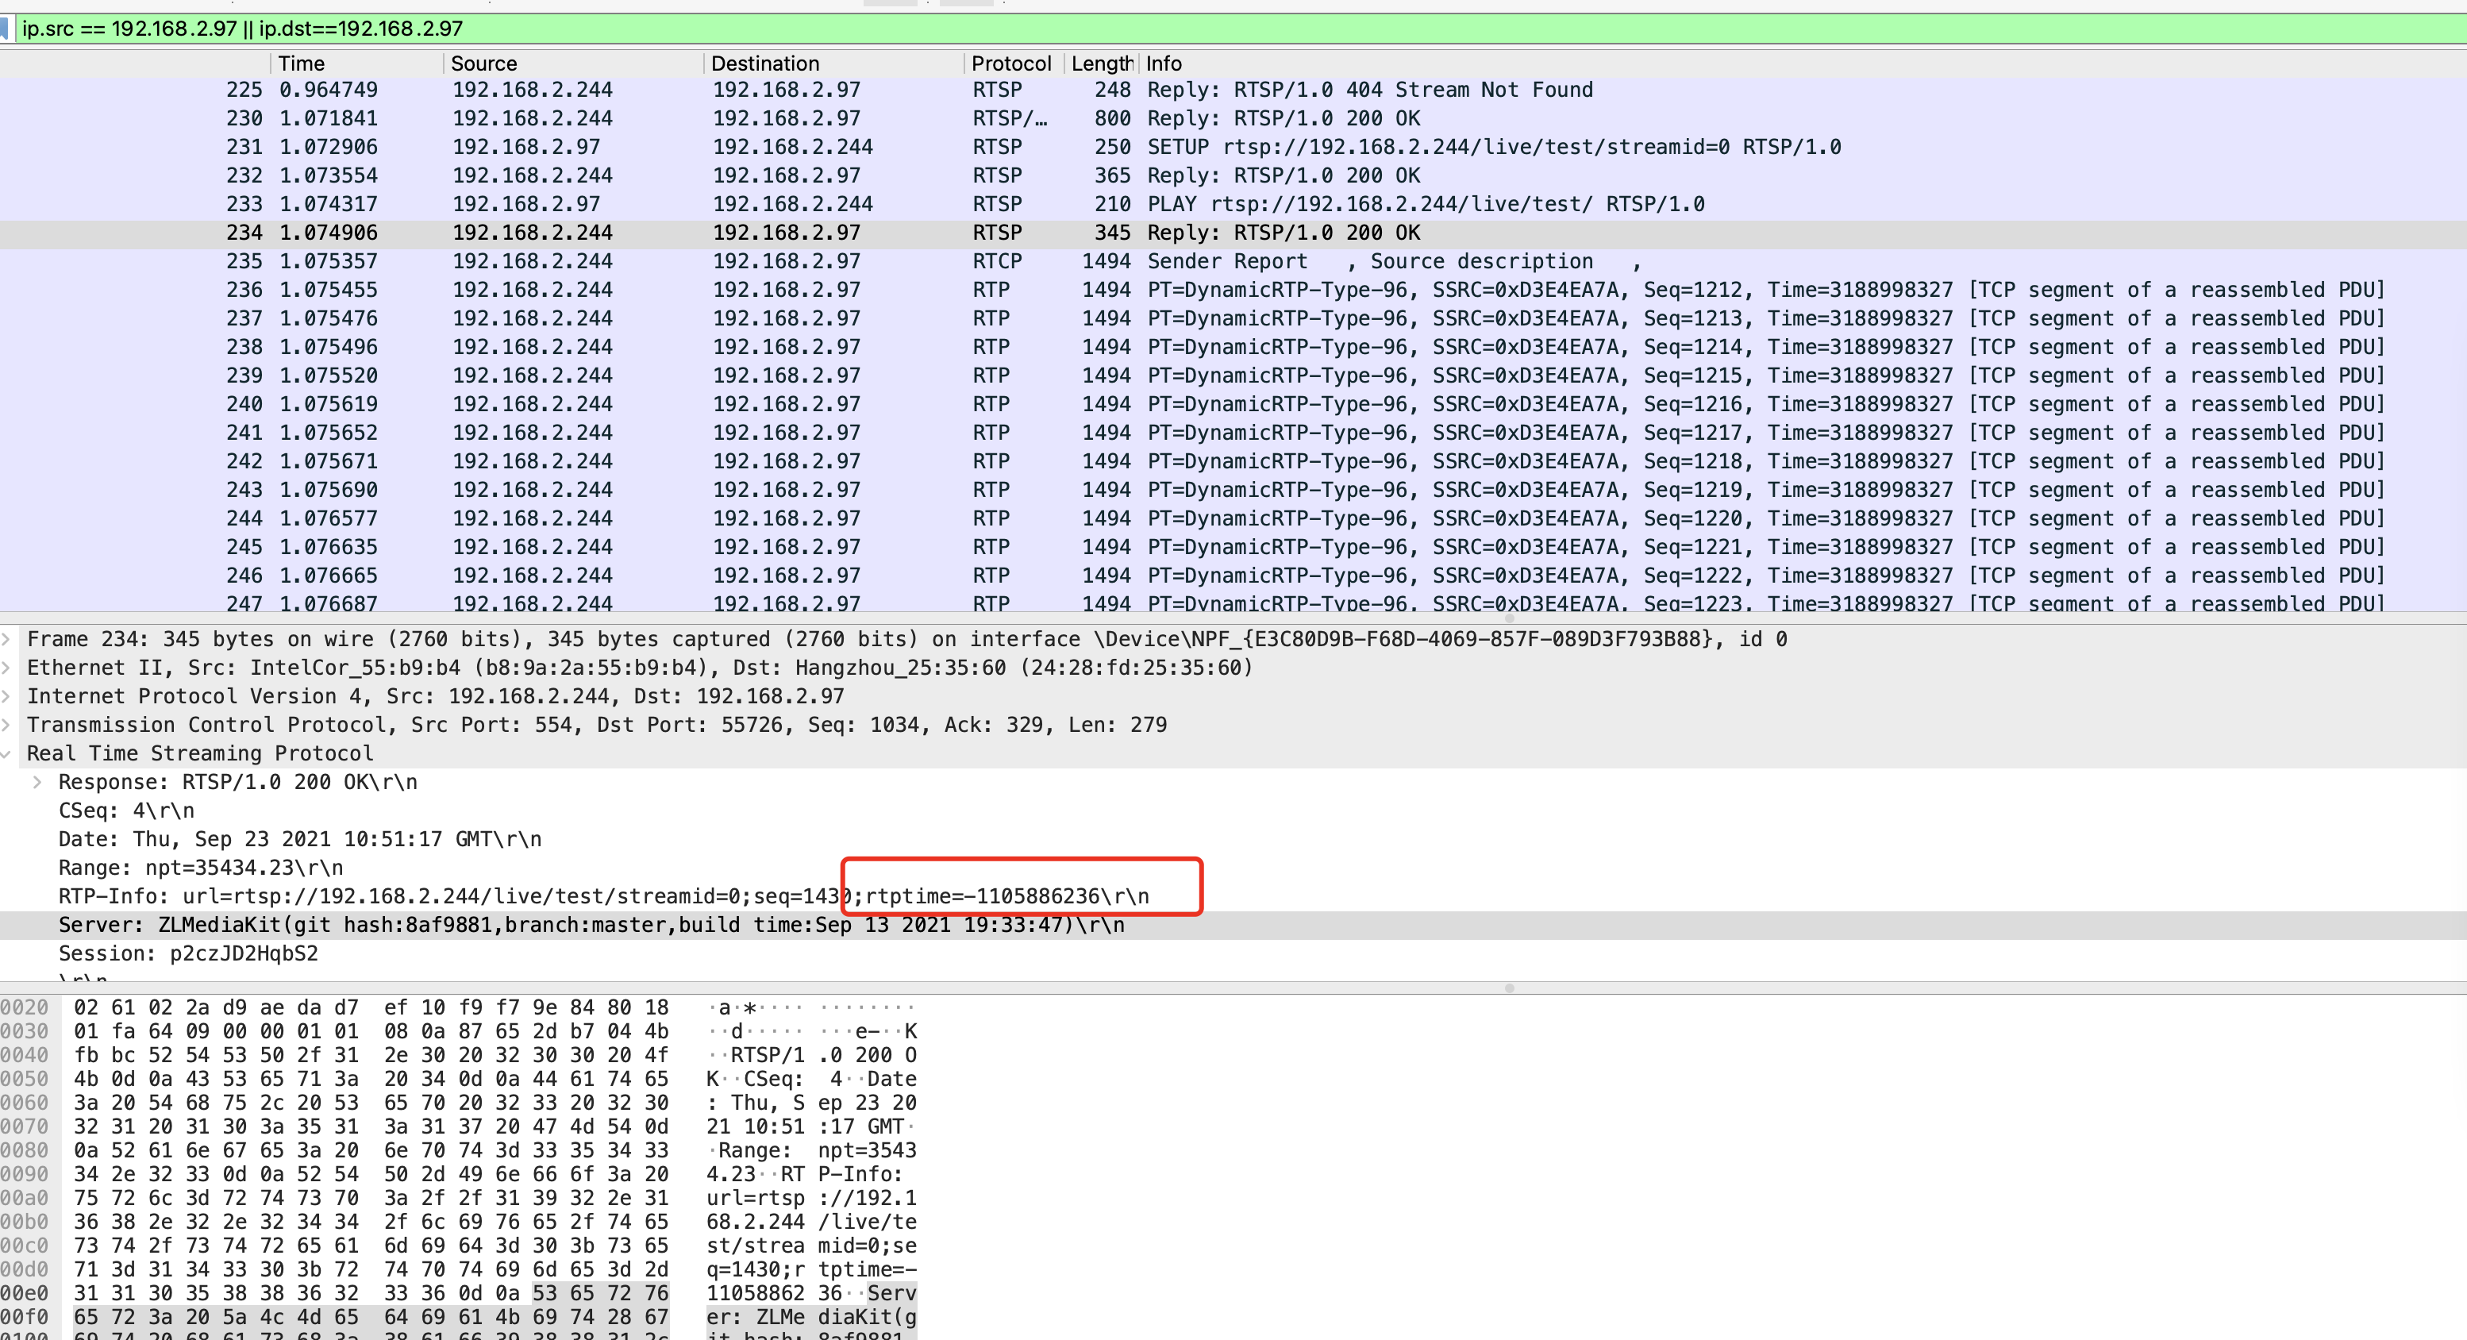Click the Info column header
This screenshot has width=2467, height=1340.
click(x=1164, y=64)
